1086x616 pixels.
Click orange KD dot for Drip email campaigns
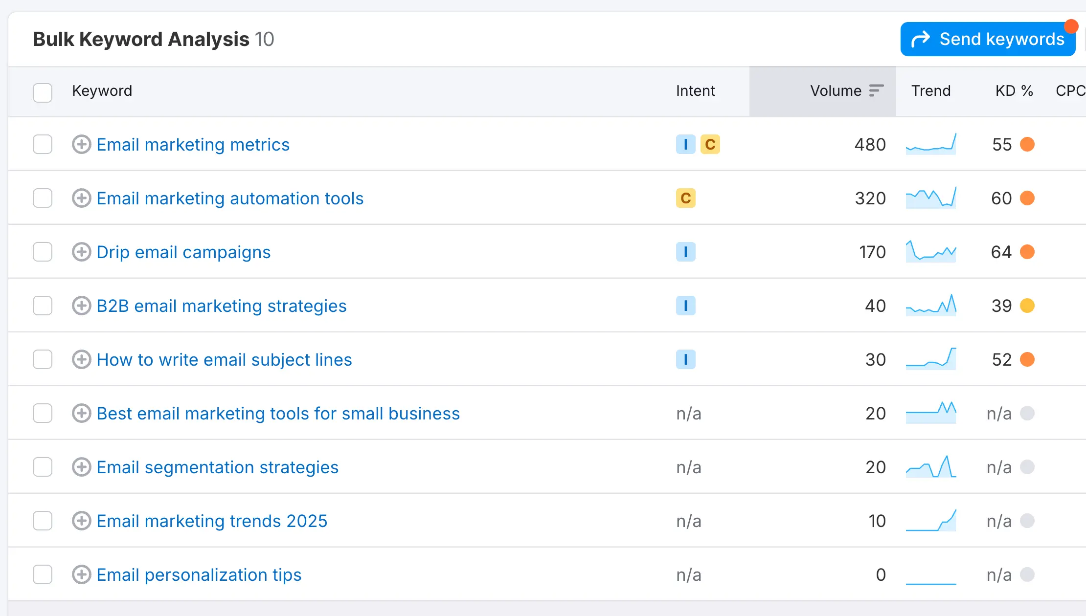coord(1027,252)
